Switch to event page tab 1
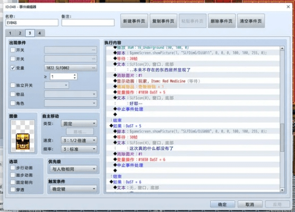This screenshot has height=212, width=295. pos(10,33)
